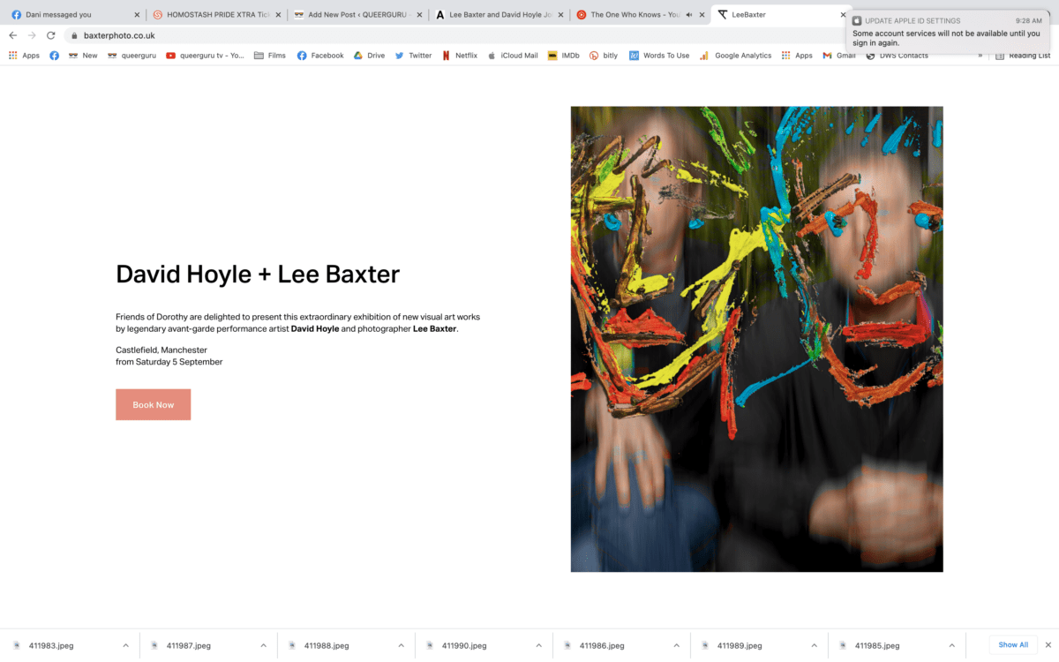Expand options for 411988.jpeg download

click(401, 645)
